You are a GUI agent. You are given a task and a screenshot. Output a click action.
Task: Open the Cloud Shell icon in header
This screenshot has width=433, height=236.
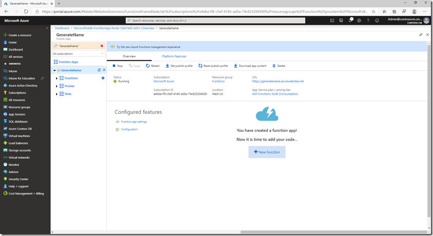pos(332,21)
